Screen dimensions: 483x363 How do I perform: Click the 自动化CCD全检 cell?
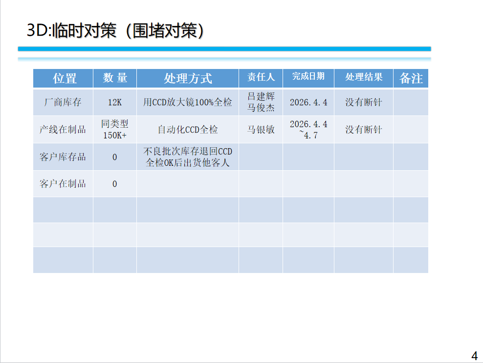188,130
